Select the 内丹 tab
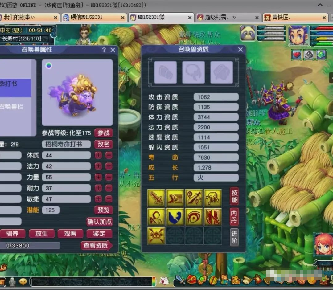The height and width of the screenshot is (290, 333). pos(234,217)
